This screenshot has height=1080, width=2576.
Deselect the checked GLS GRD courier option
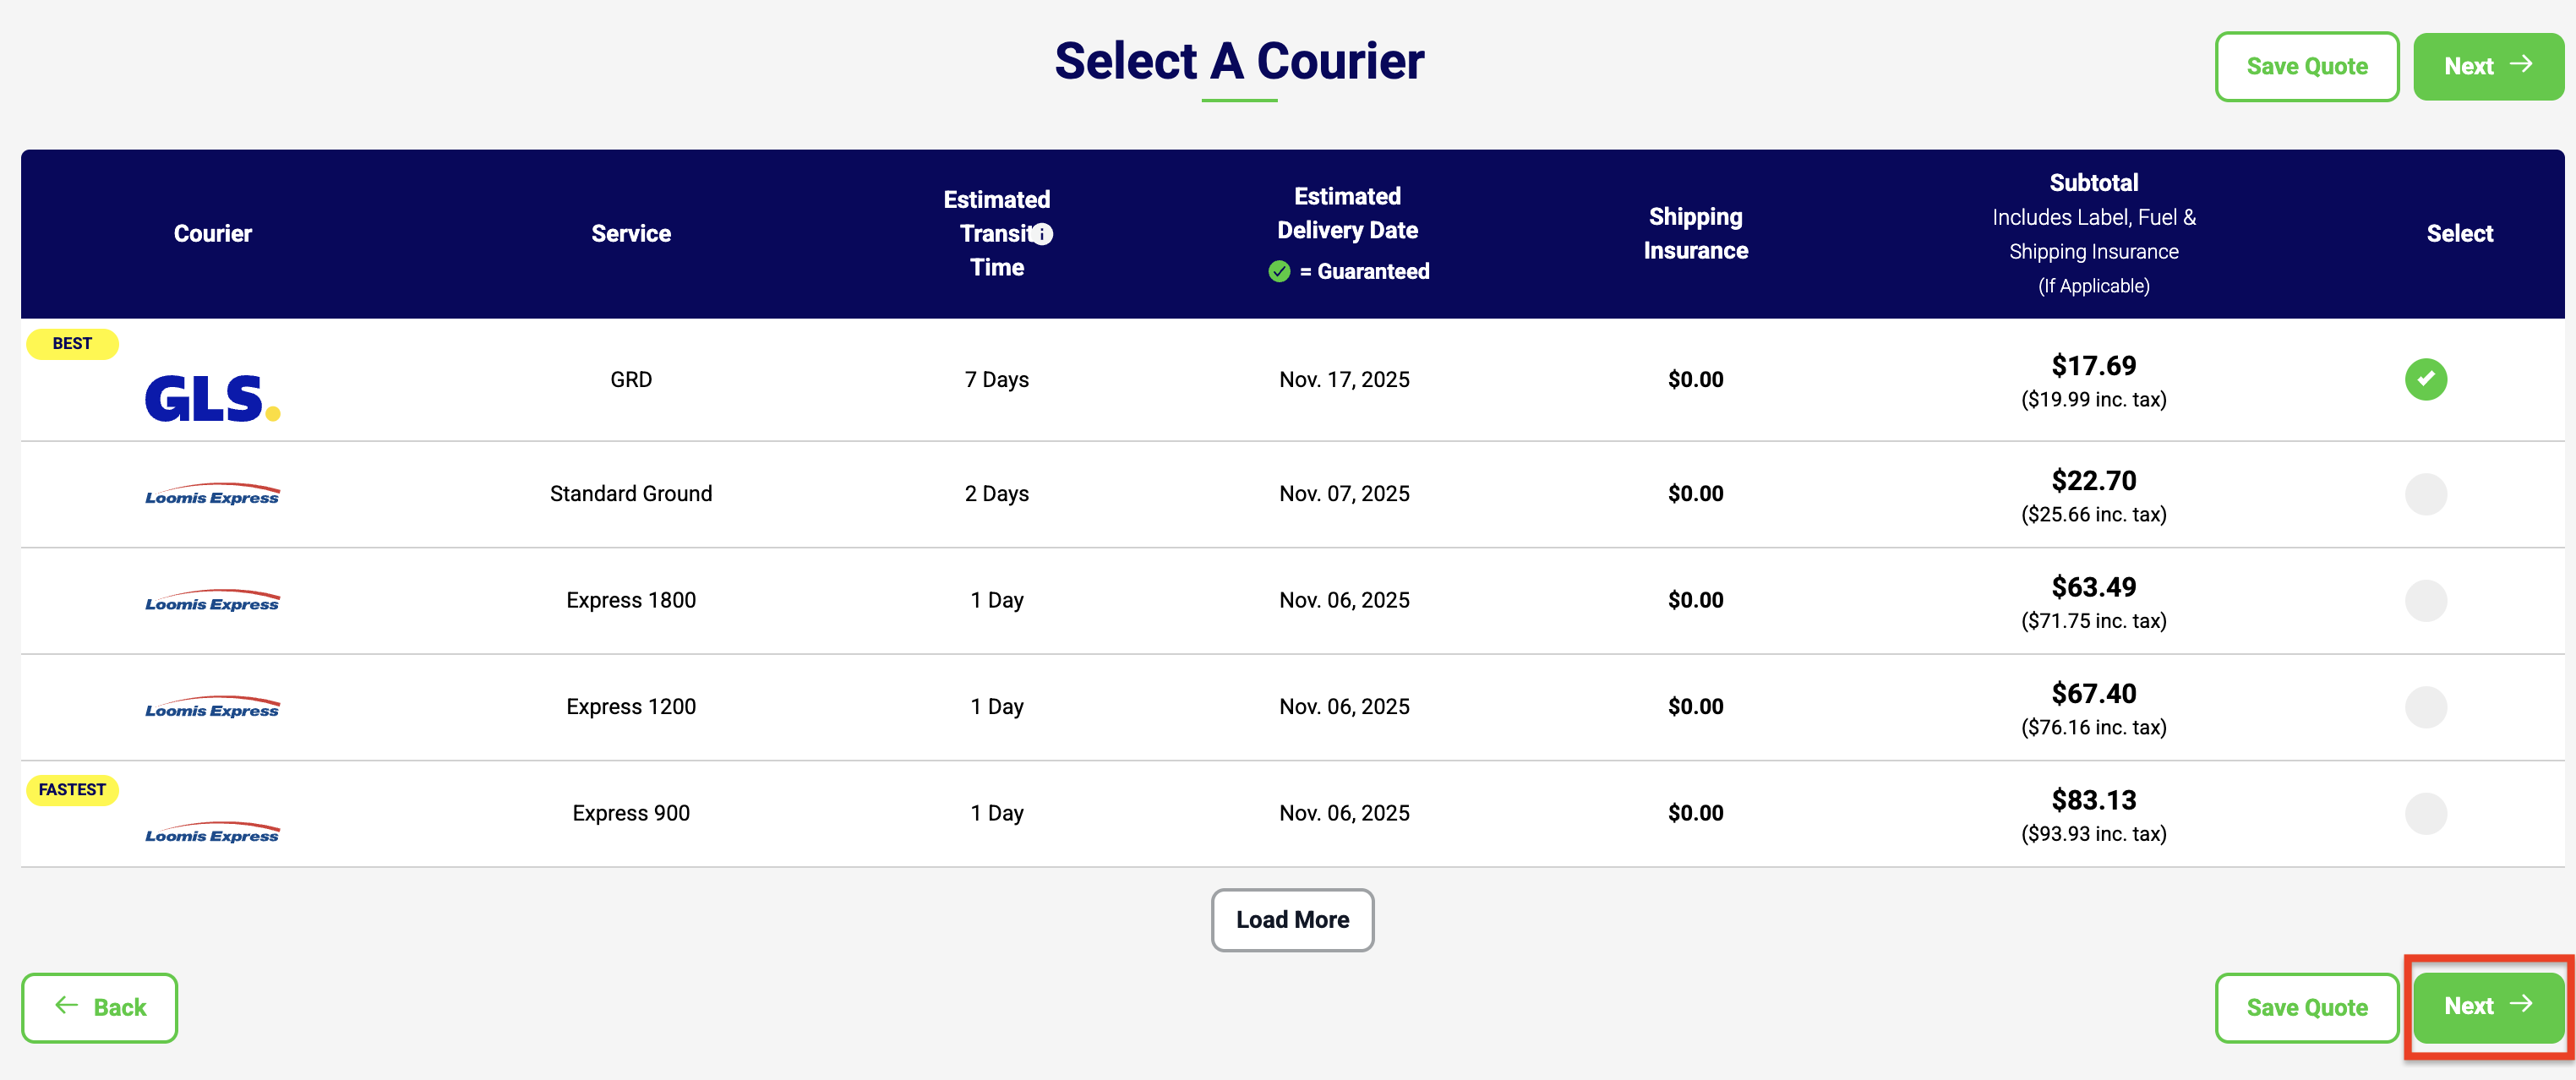[x=2425, y=379]
